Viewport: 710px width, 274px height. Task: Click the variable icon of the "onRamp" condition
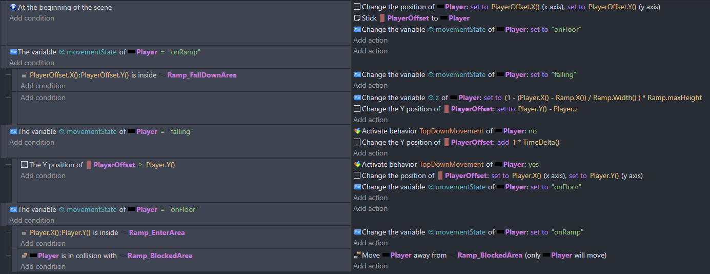[13, 52]
